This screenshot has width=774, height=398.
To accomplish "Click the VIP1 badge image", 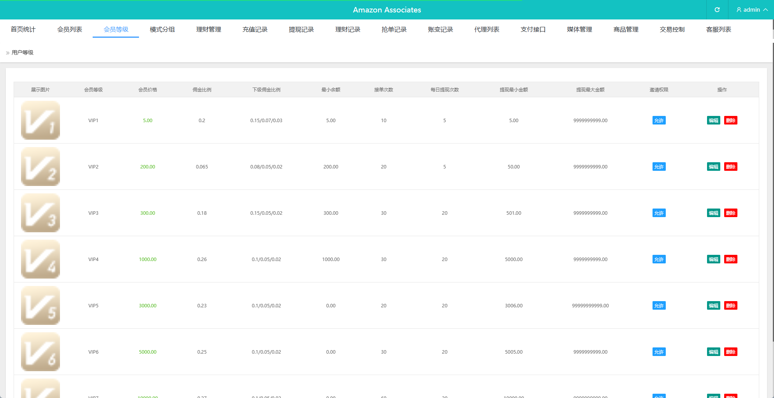I will pyautogui.click(x=40, y=120).
